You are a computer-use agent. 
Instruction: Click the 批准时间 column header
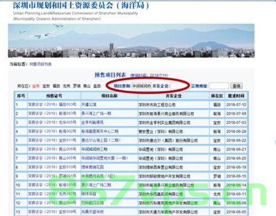click(x=236, y=96)
